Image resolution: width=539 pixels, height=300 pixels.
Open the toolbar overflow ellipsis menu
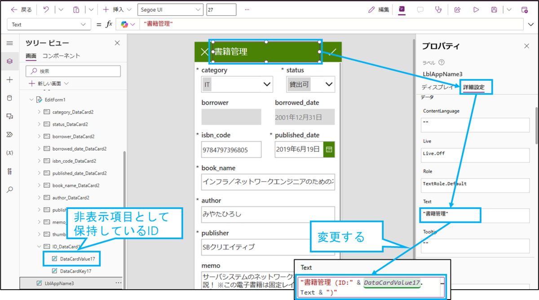(247, 9)
